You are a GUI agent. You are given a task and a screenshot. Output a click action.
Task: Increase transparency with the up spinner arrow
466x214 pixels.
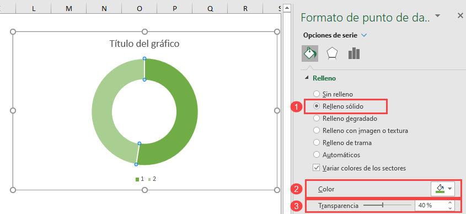pyautogui.click(x=450, y=203)
